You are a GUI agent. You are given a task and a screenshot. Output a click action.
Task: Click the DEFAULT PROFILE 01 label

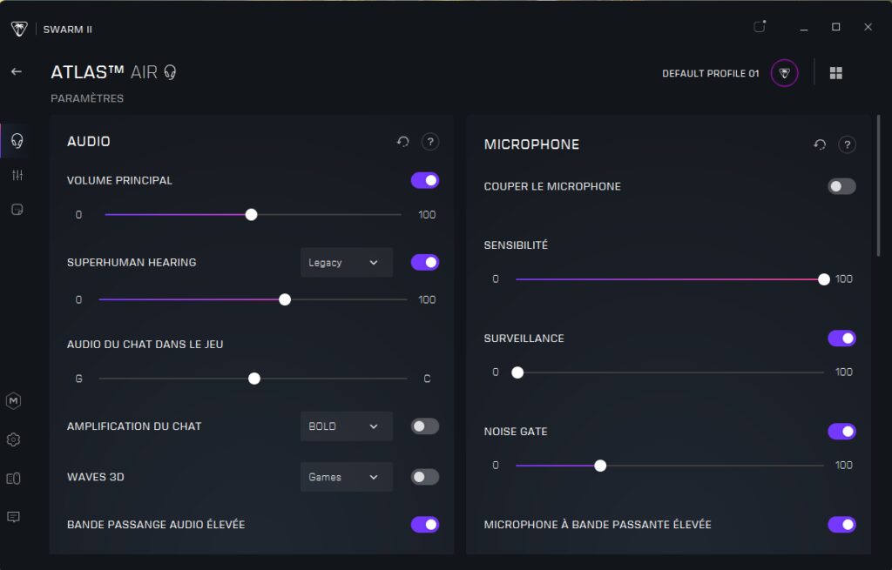coord(710,74)
